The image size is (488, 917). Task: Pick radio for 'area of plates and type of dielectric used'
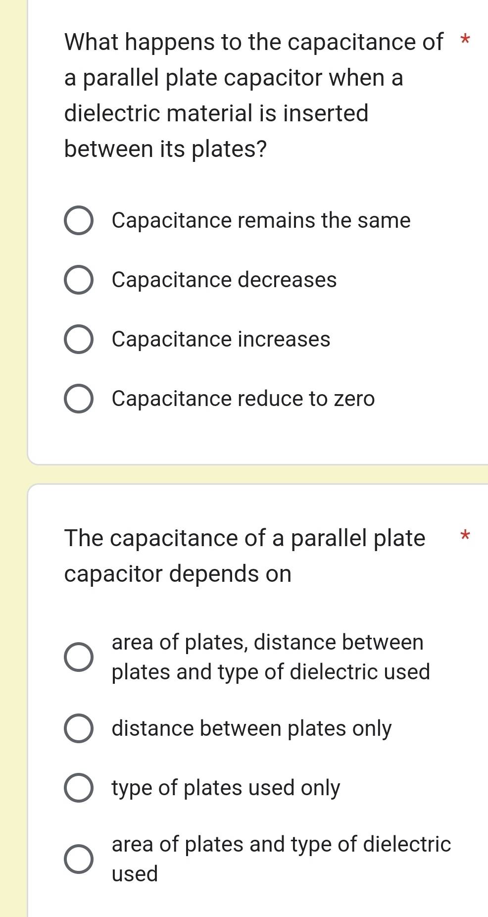[79, 859]
